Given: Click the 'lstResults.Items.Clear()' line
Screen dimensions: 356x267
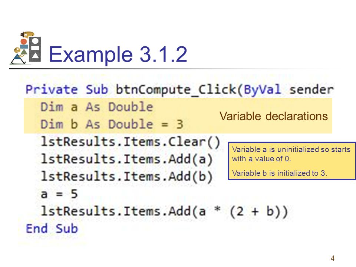Looking at the screenshot, I should [131, 142].
